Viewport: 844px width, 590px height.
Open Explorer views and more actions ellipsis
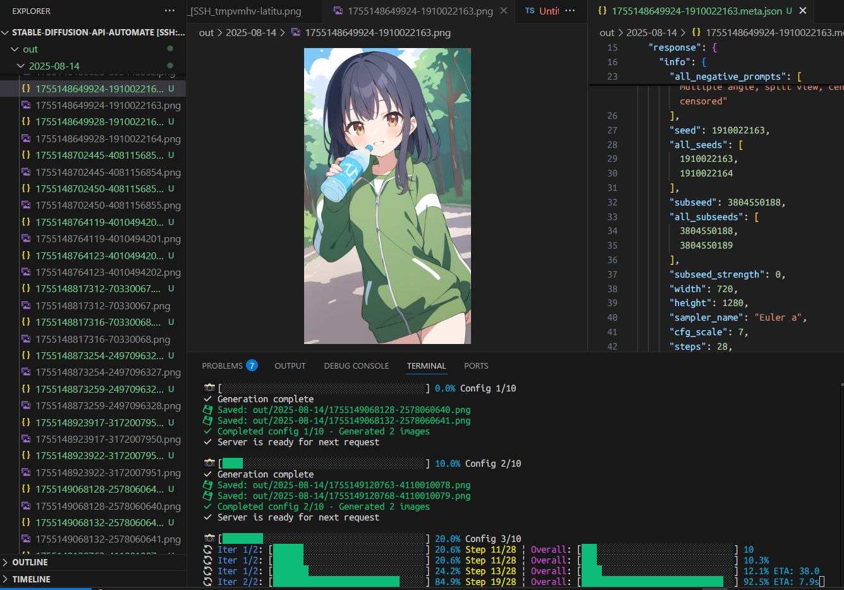click(x=169, y=11)
